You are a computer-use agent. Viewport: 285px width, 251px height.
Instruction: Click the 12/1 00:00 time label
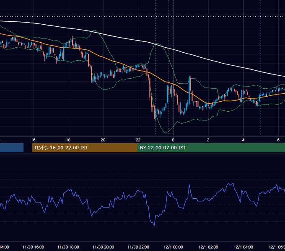[x=173, y=247]
